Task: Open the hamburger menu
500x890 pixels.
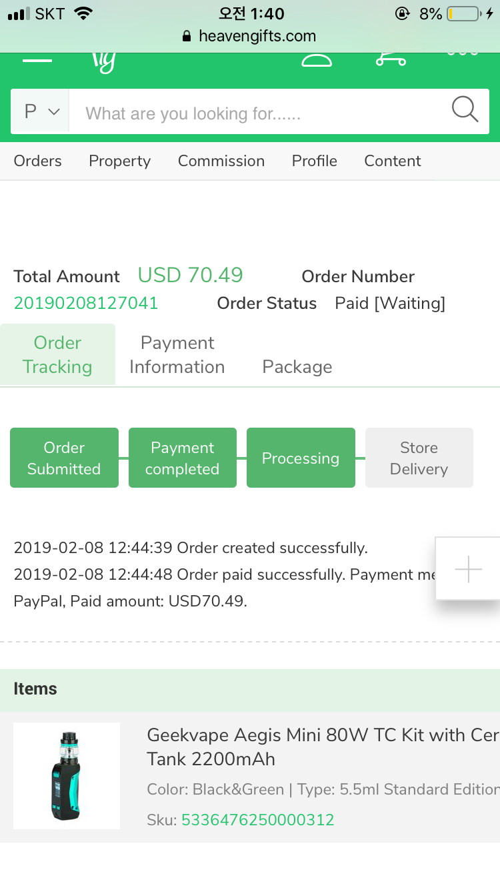Action: [37, 61]
